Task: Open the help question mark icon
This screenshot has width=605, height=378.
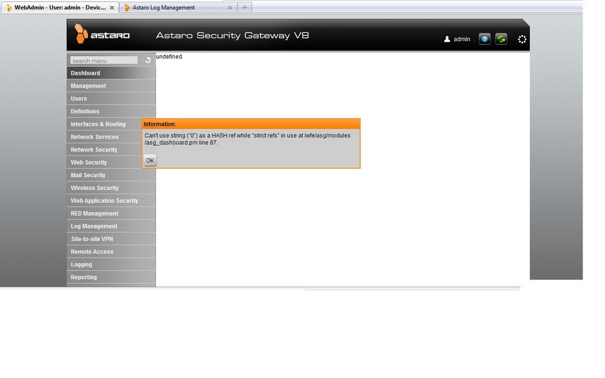Action: click(484, 39)
